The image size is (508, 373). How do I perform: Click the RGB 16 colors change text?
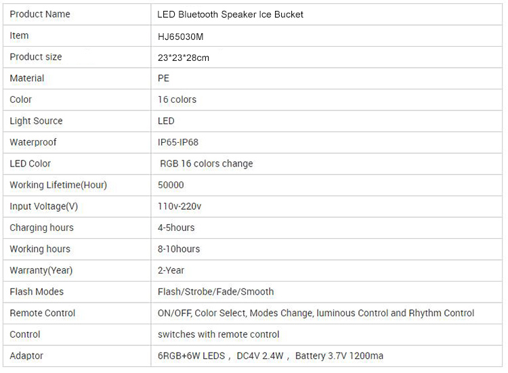click(206, 164)
